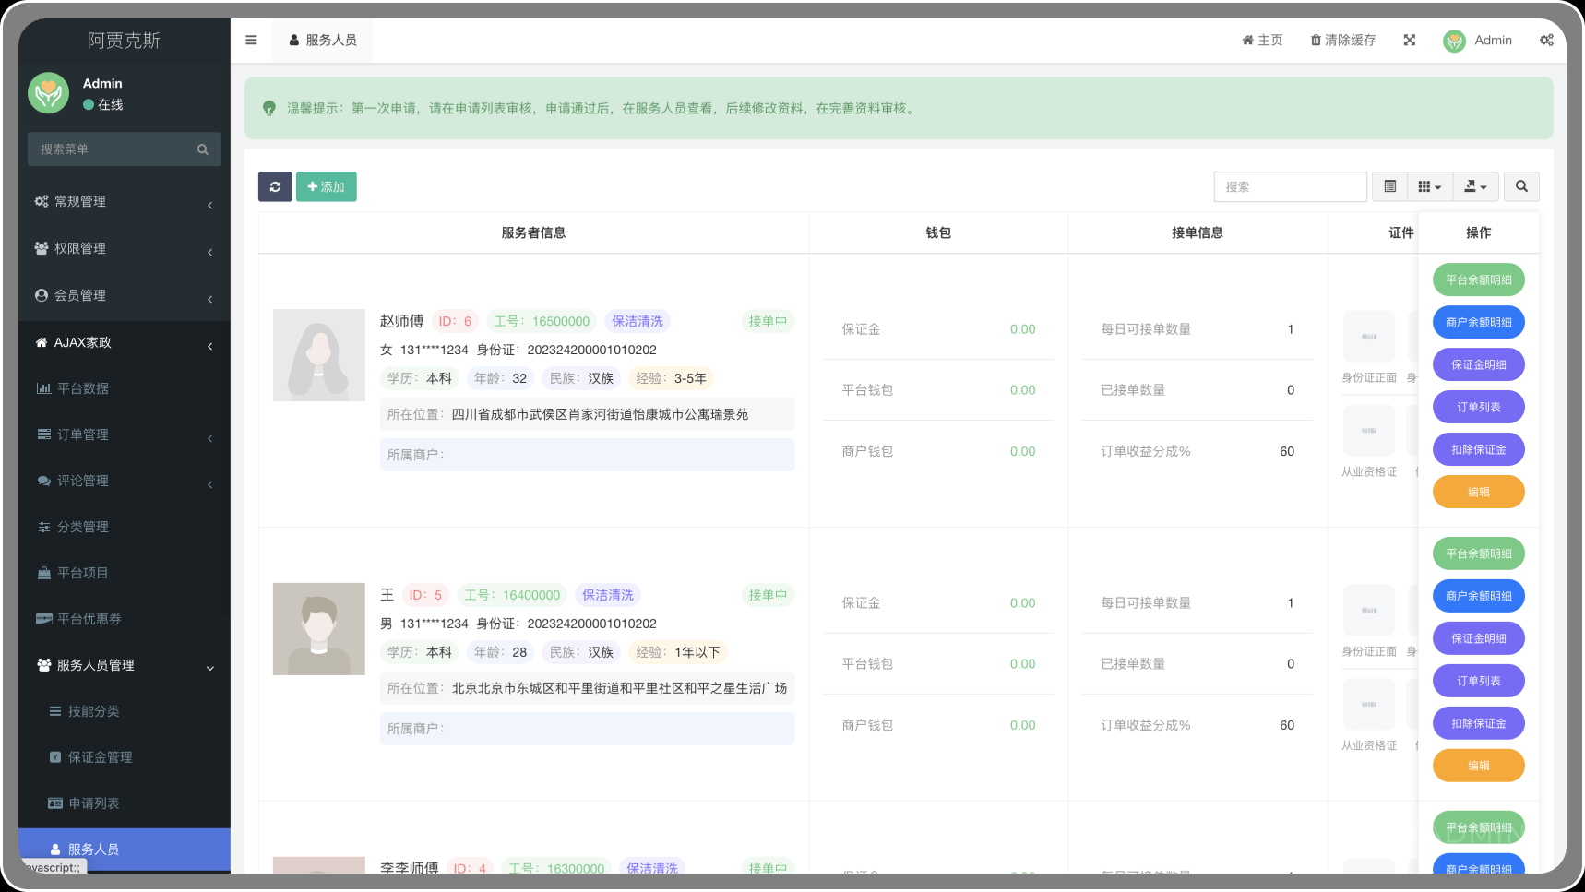Screen dimensions: 1585x892
Task: Open the export data dropdown
Action: [1475, 187]
